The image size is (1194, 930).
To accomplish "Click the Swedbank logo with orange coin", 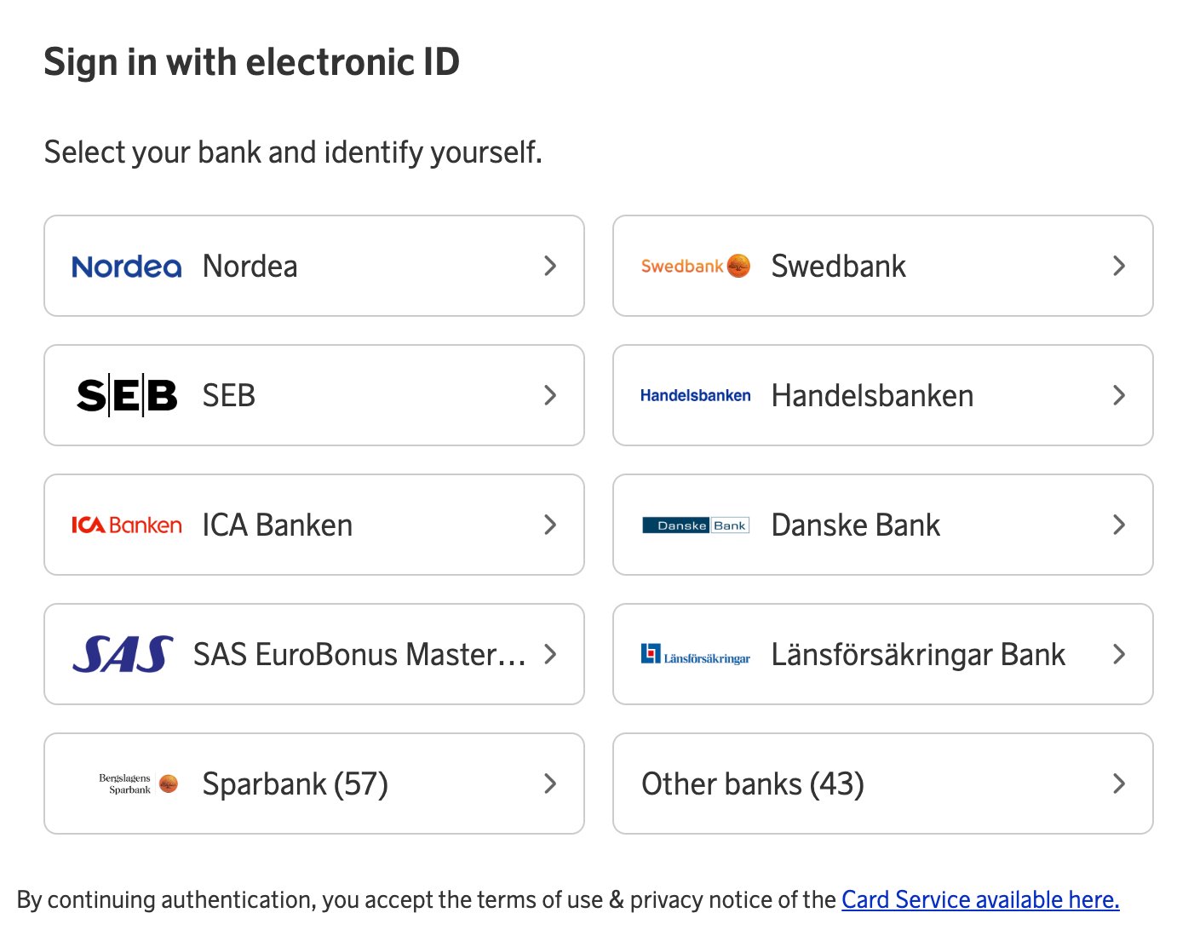I will point(695,266).
